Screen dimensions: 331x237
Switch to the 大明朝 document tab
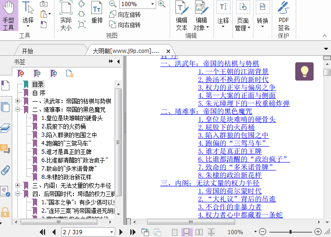pos(126,51)
